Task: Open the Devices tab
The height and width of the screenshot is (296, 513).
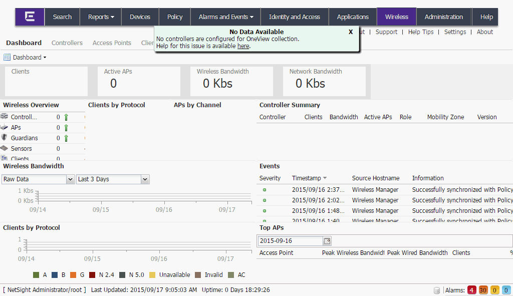Action: (140, 17)
